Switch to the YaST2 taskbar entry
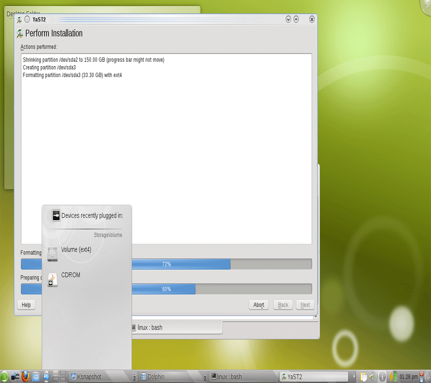Image resolution: width=431 pixels, height=383 pixels. [x=314, y=377]
